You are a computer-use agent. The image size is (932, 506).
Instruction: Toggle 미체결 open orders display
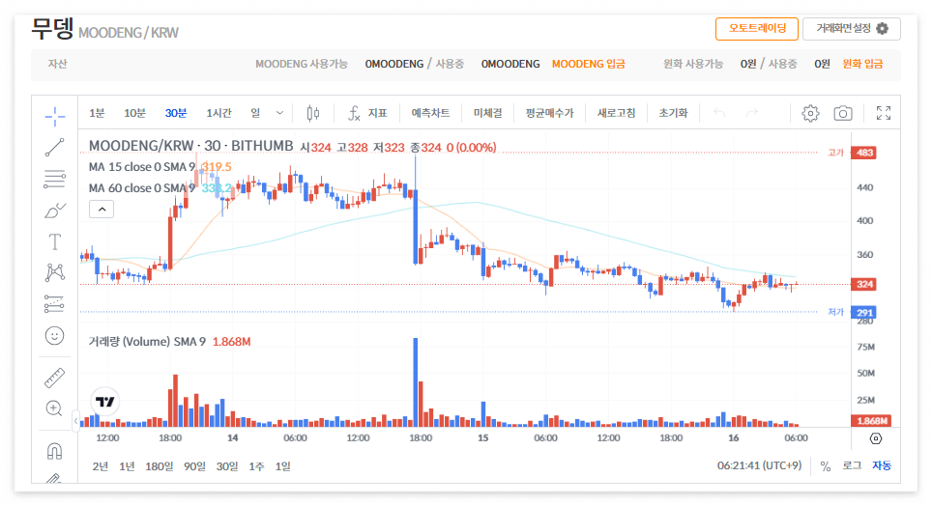(x=487, y=113)
